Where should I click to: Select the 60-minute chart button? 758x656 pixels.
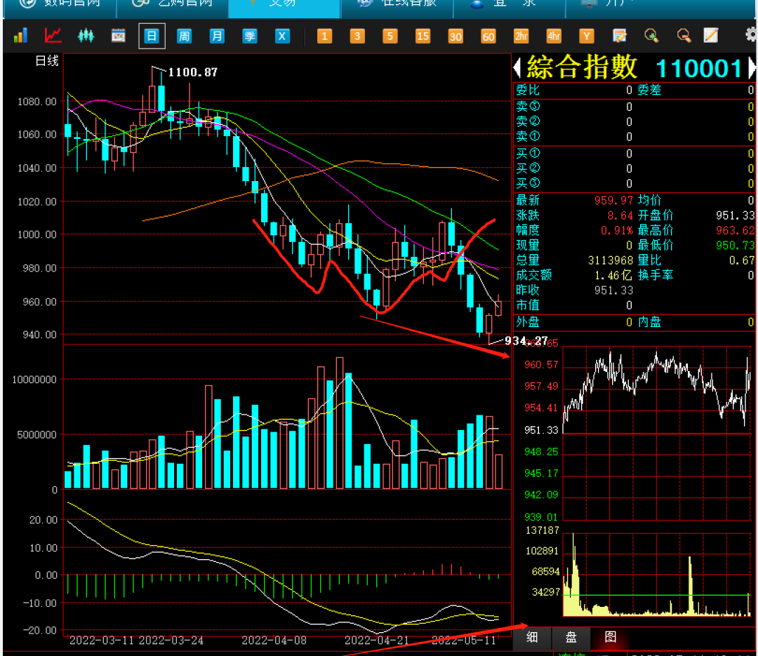(488, 36)
